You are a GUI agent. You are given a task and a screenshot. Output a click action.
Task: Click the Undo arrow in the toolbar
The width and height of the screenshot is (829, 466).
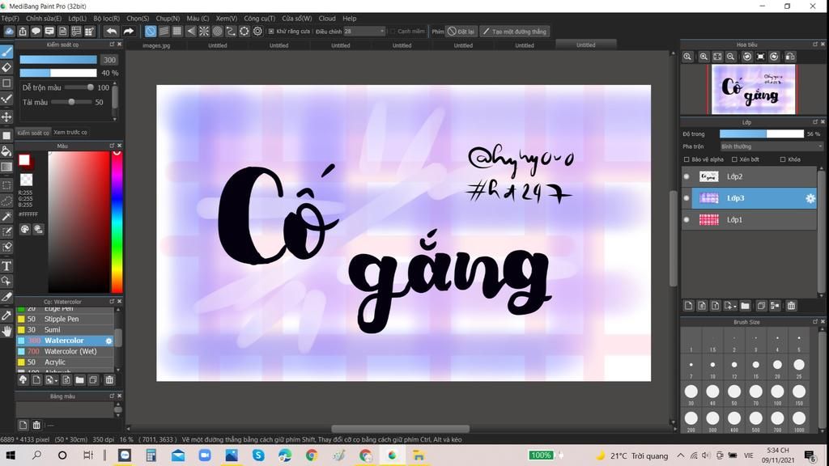[111, 32]
